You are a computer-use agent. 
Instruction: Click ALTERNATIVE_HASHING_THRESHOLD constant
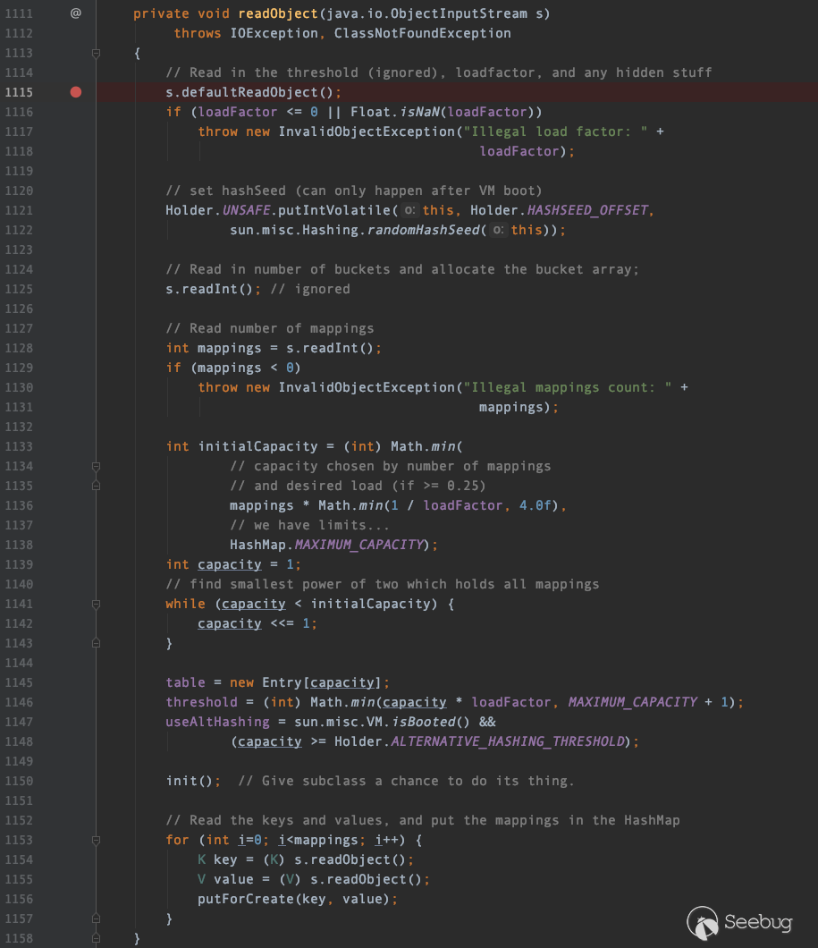click(x=508, y=741)
